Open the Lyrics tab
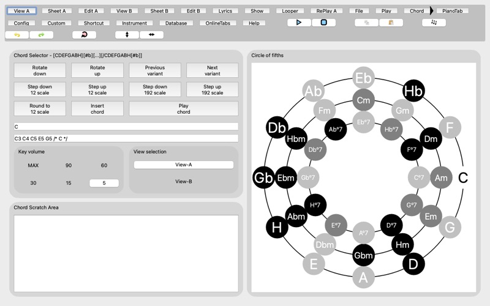490x306 pixels. pyautogui.click(x=225, y=10)
